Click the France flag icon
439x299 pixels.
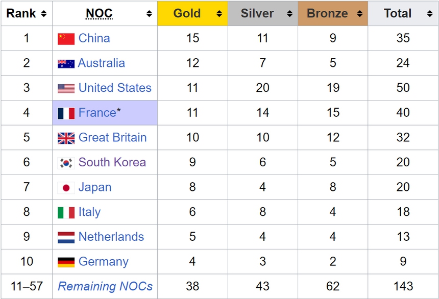[x=66, y=113]
